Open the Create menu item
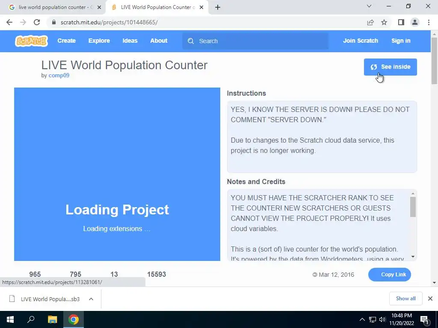The height and width of the screenshot is (328, 438). (x=66, y=41)
